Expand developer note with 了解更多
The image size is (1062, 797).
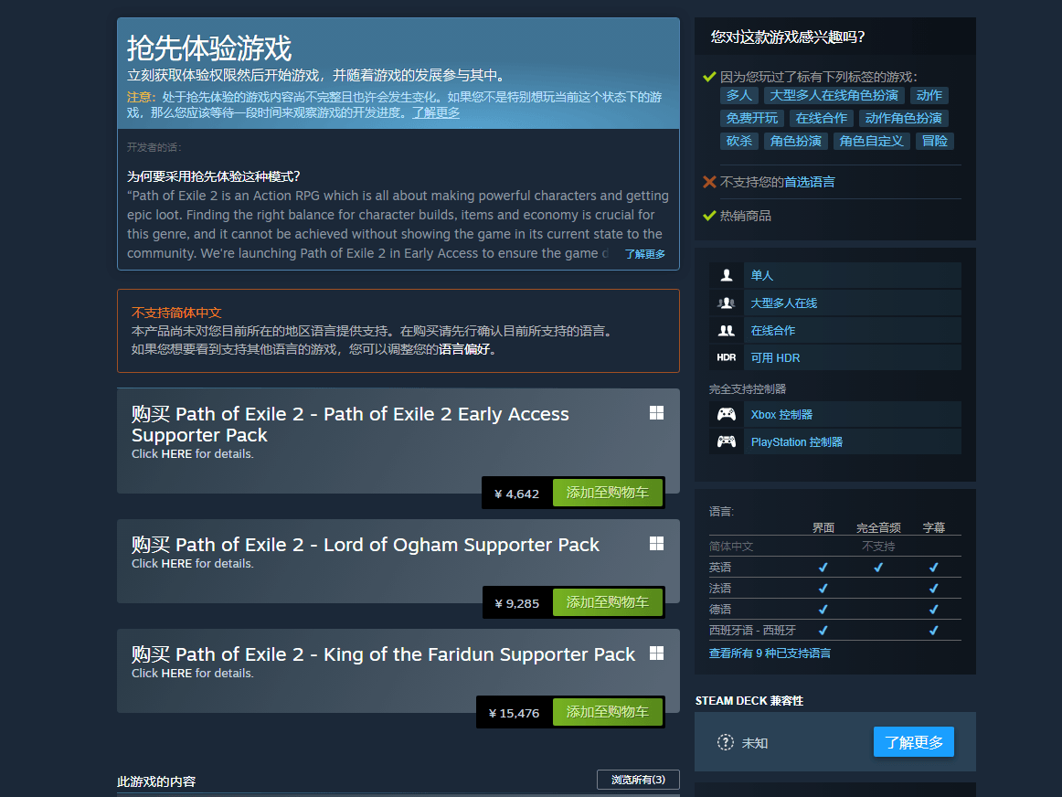(x=645, y=254)
